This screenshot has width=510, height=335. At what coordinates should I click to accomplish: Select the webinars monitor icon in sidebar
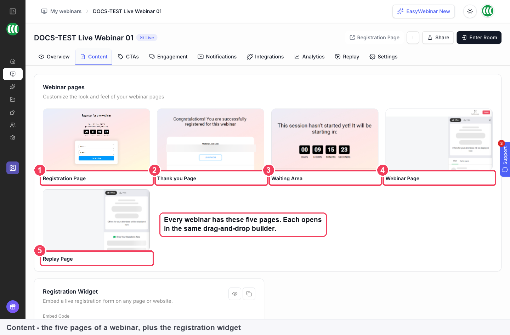[13, 74]
